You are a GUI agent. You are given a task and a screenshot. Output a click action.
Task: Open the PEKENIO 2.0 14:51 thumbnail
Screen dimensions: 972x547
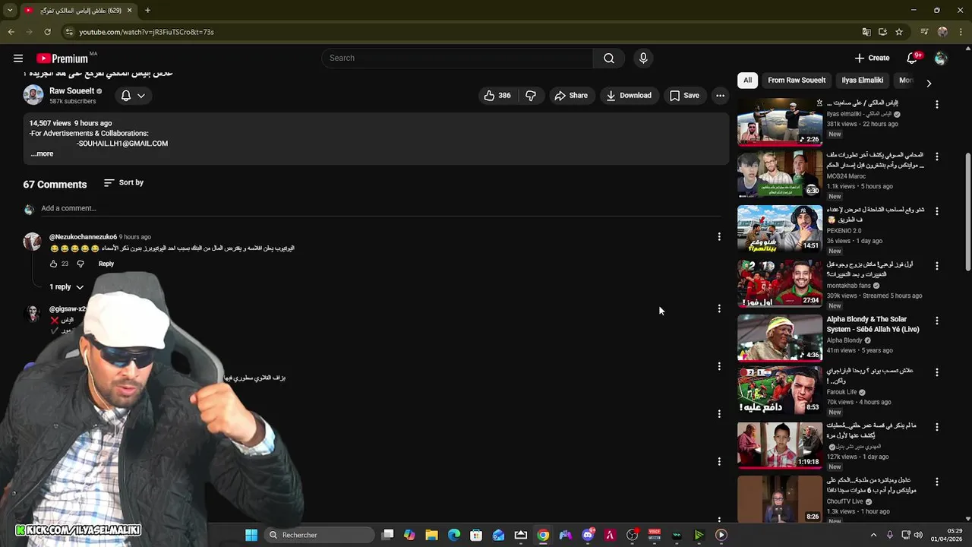(x=780, y=229)
